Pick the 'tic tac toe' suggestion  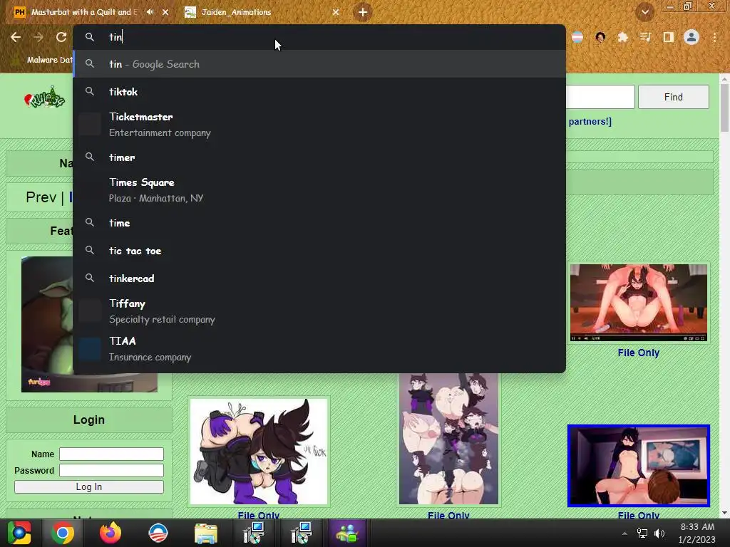[x=319, y=251]
